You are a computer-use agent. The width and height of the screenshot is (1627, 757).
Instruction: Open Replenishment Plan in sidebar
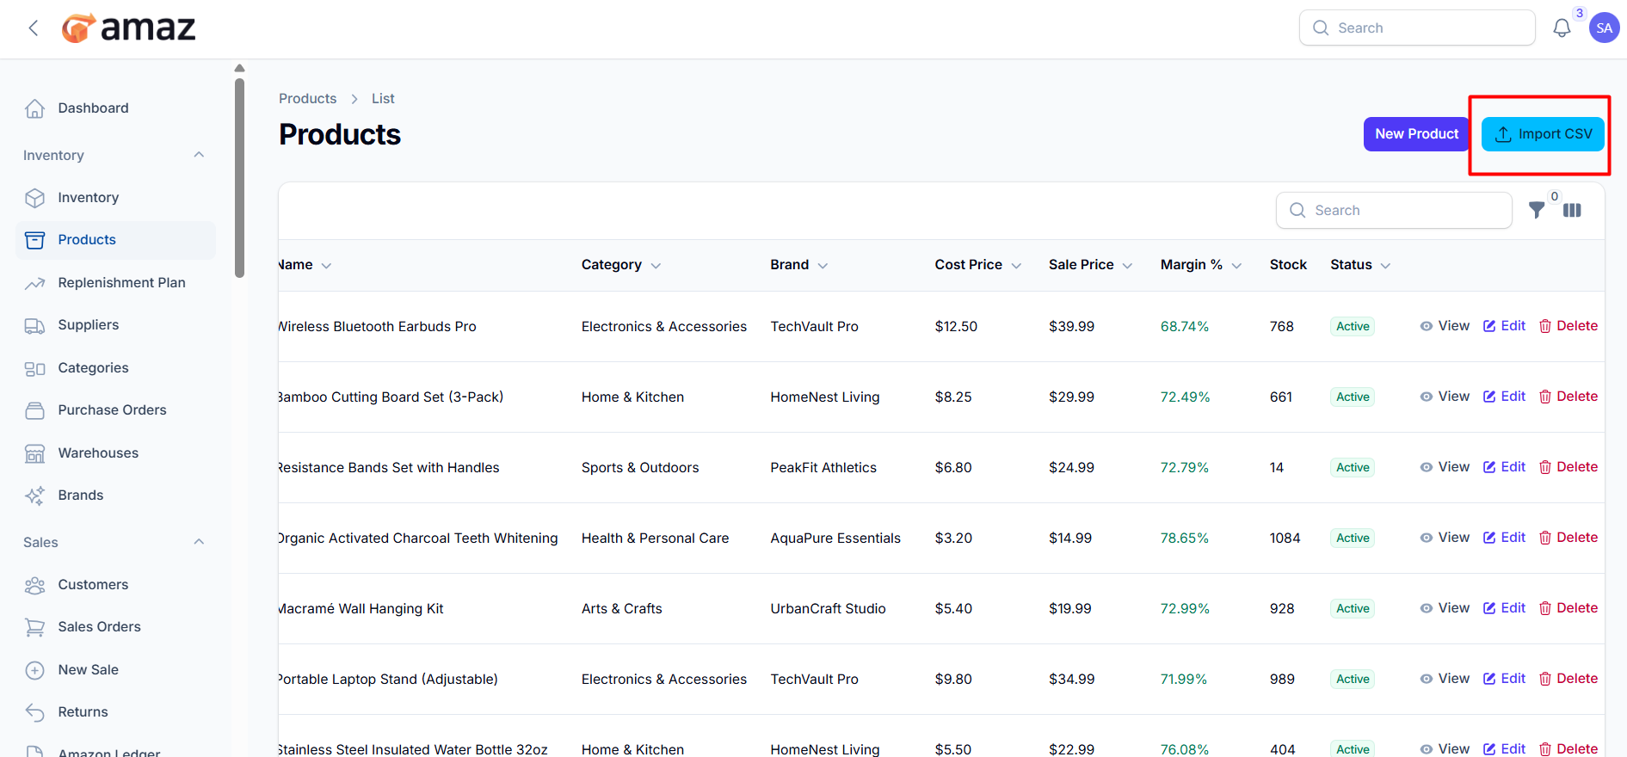click(121, 283)
